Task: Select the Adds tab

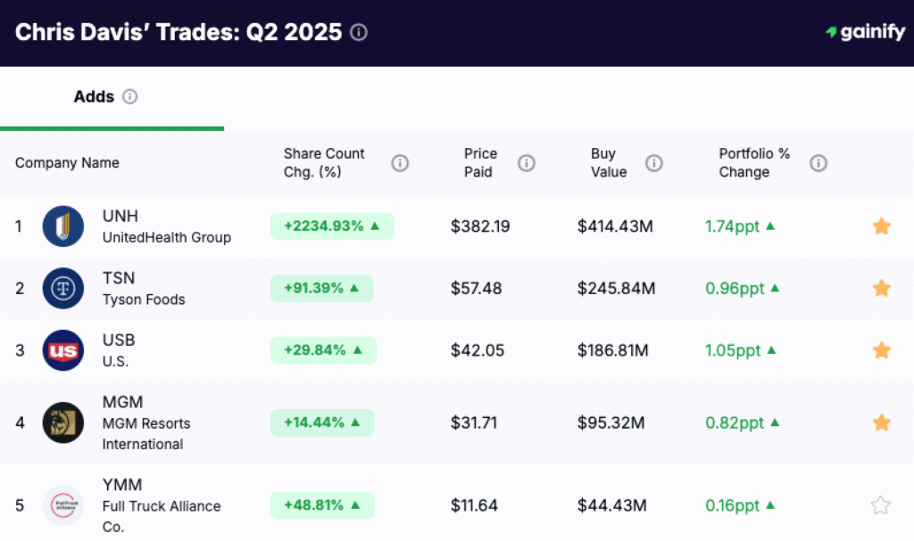Action: pos(112,99)
